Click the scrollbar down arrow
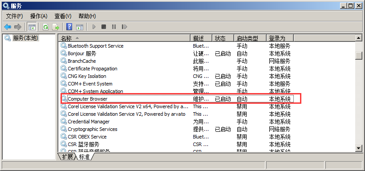365x171 pixels. (359, 148)
